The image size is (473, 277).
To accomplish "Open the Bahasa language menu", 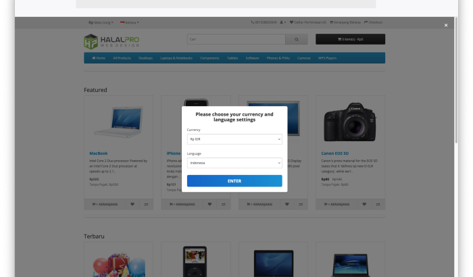I will [130, 22].
